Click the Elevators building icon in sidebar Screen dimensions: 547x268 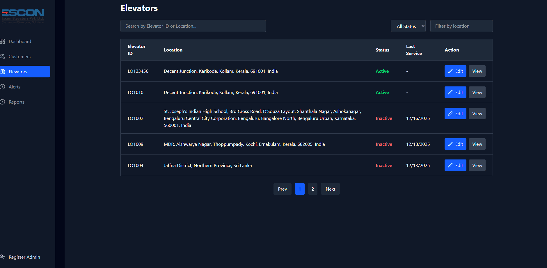[x=2, y=72]
